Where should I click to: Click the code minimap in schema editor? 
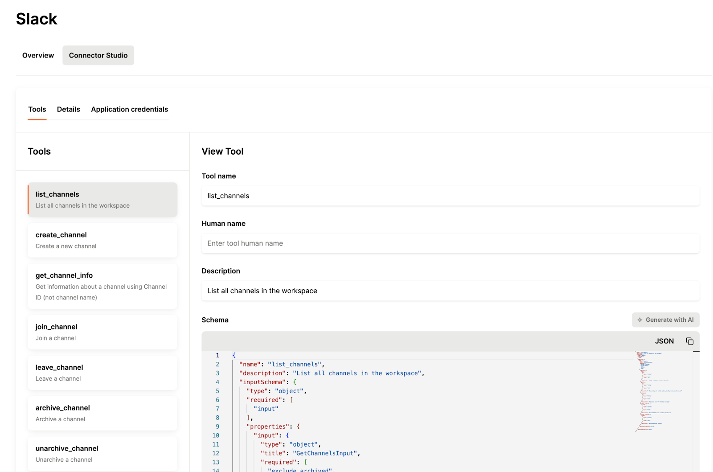pos(663,391)
